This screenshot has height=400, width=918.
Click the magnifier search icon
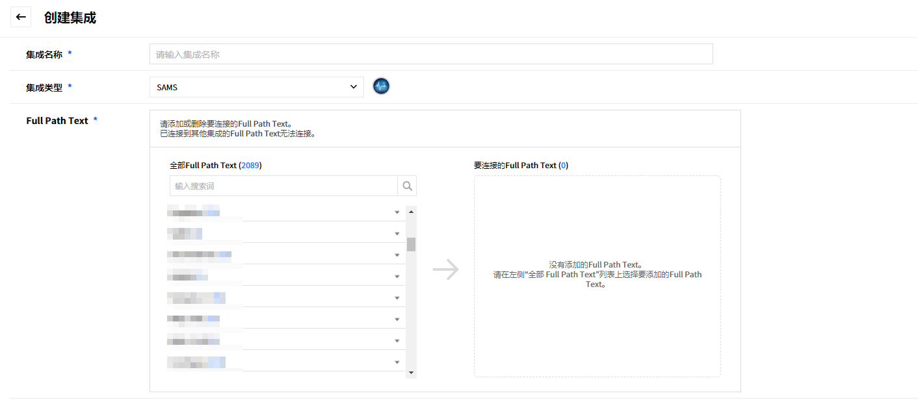tap(407, 186)
